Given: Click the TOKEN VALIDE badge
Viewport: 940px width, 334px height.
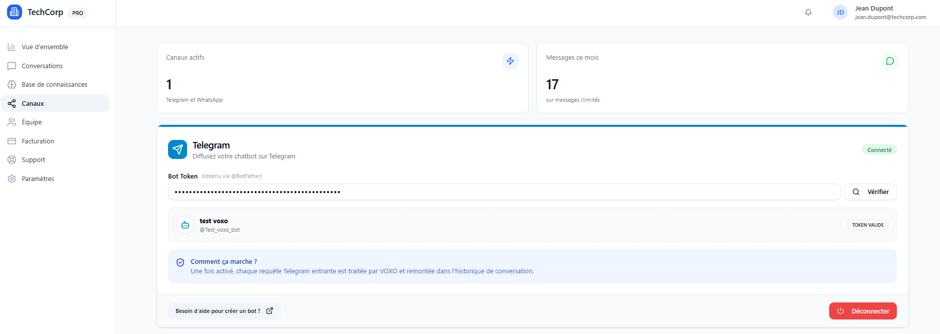Looking at the screenshot, I should click(868, 225).
